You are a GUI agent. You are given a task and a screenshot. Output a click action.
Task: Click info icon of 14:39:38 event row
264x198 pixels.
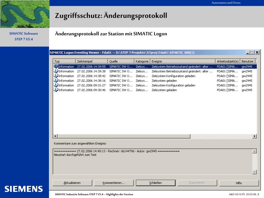(x=56, y=71)
